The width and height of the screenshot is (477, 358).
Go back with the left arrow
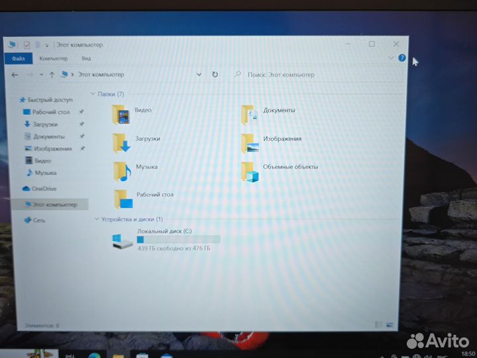pyautogui.click(x=15, y=75)
